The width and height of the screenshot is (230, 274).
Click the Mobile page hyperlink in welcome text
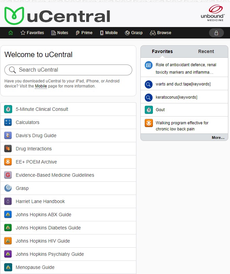point(41,86)
